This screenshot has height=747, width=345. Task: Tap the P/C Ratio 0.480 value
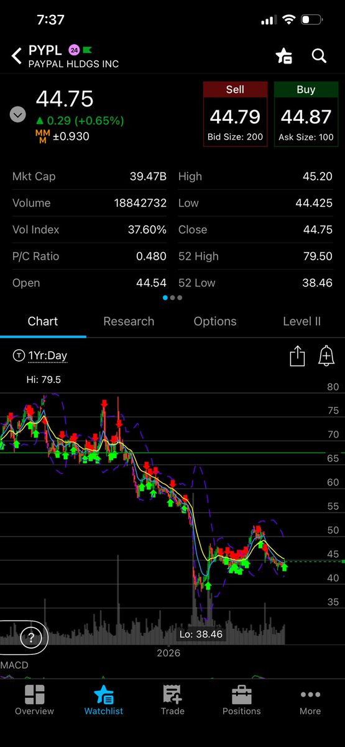(151, 256)
